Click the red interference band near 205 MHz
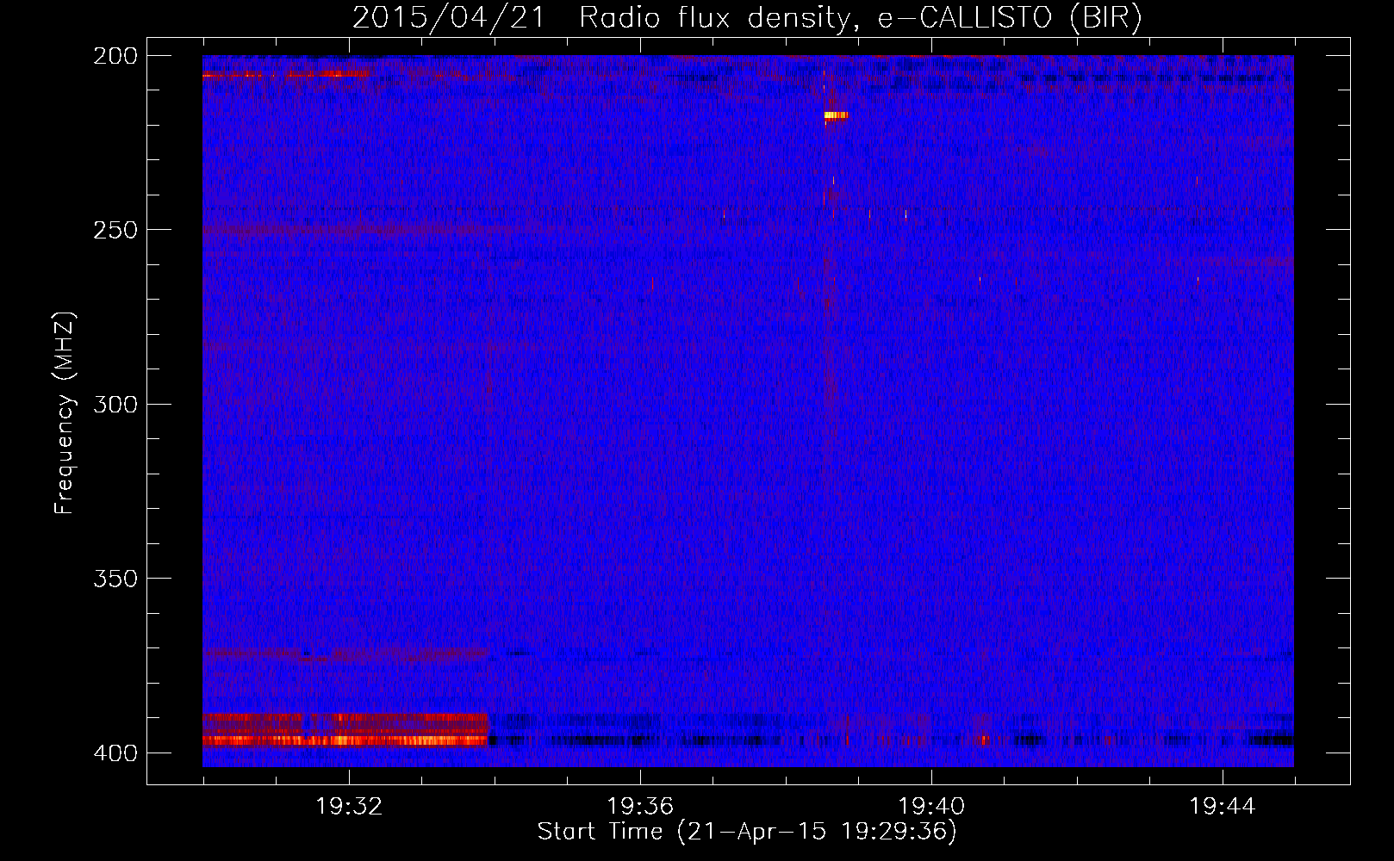The height and width of the screenshot is (861, 1394). coord(285,74)
